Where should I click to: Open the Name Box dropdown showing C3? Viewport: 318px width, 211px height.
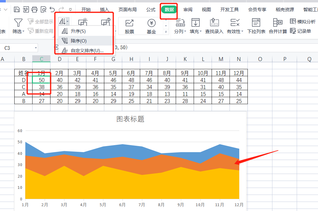[x=36, y=48]
